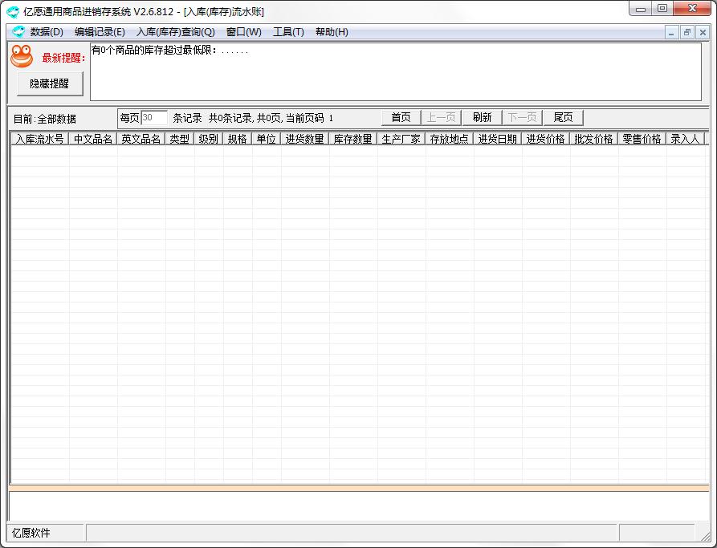717x548 pixels.
Task: Click the MDI document icon in menu bar
Action: pyautogui.click(x=18, y=31)
